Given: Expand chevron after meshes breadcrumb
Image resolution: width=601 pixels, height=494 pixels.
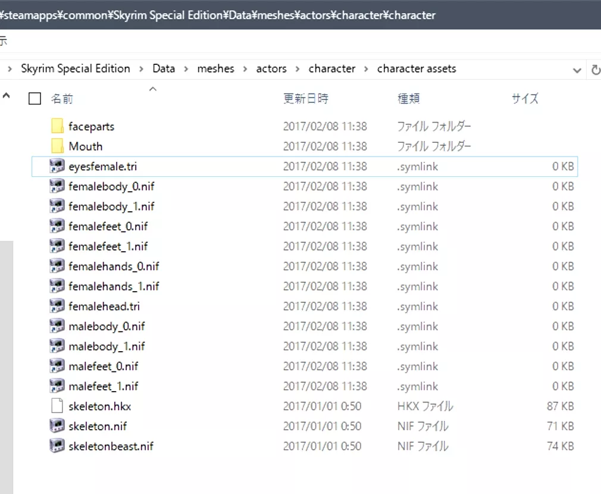Looking at the screenshot, I should [245, 69].
